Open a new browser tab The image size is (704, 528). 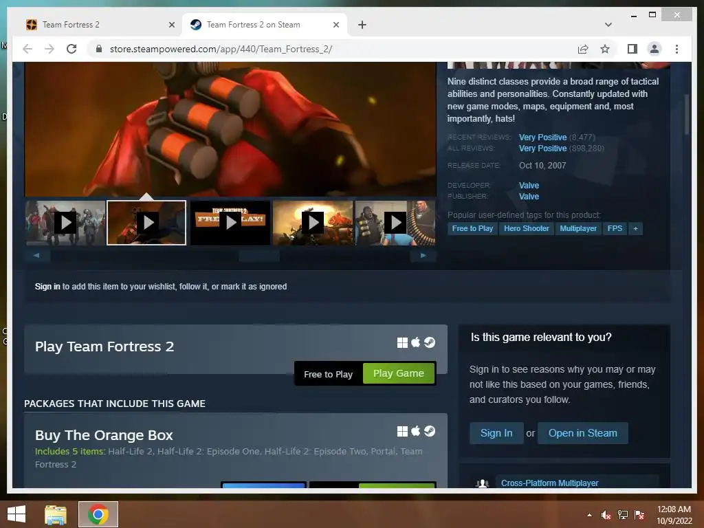point(362,25)
